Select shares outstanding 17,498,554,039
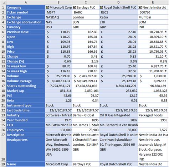Screen dimensions: 169x167 click(x=86, y=86)
